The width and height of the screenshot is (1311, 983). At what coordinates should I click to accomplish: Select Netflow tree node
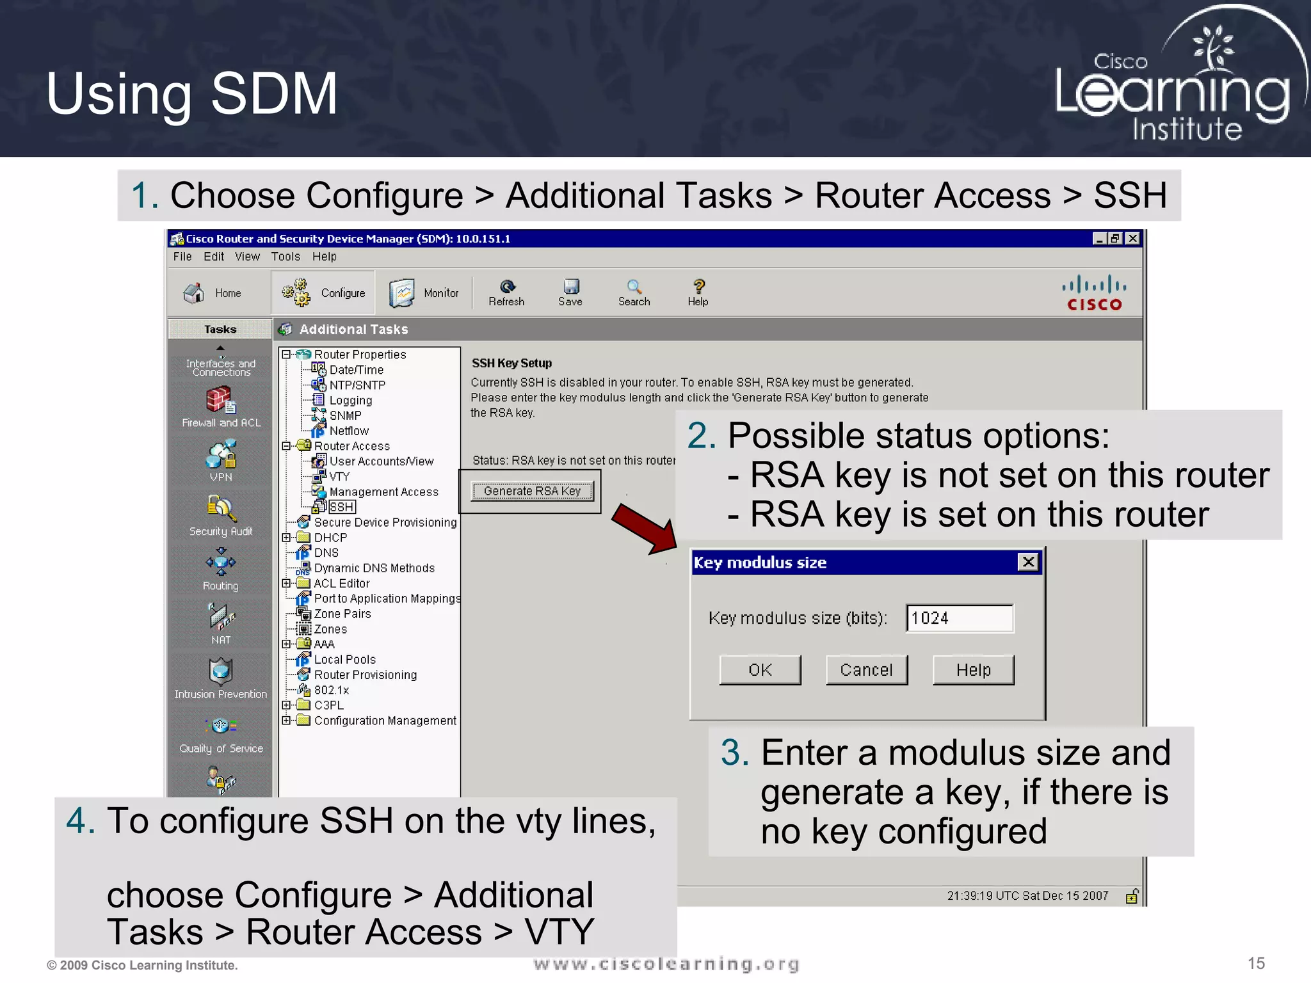349,431
